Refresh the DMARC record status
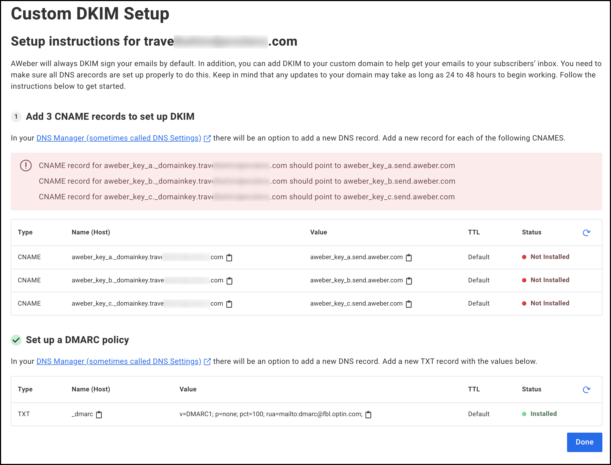Viewport: 611px width, 465px height. pos(586,389)
